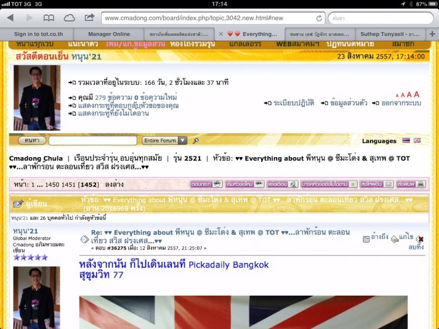Focus the forum search text field
Viewport: 439px width, 329px height.
92,140
